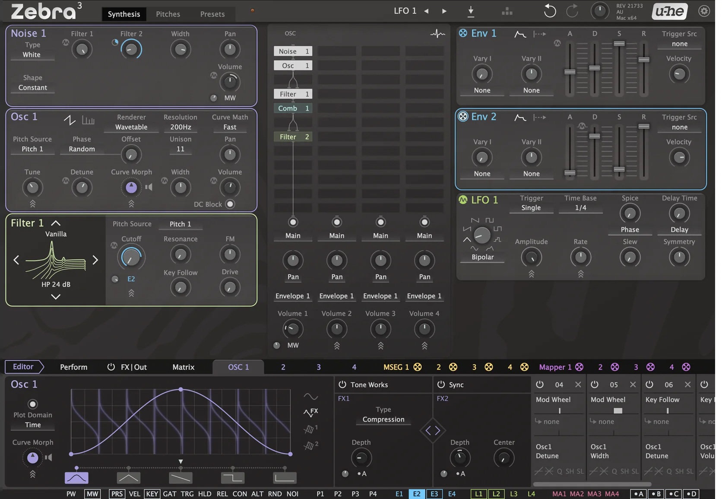Open the oscilloscope icon above the module grid
Viewport: 722px width, 499px height.
pos(437,34)
